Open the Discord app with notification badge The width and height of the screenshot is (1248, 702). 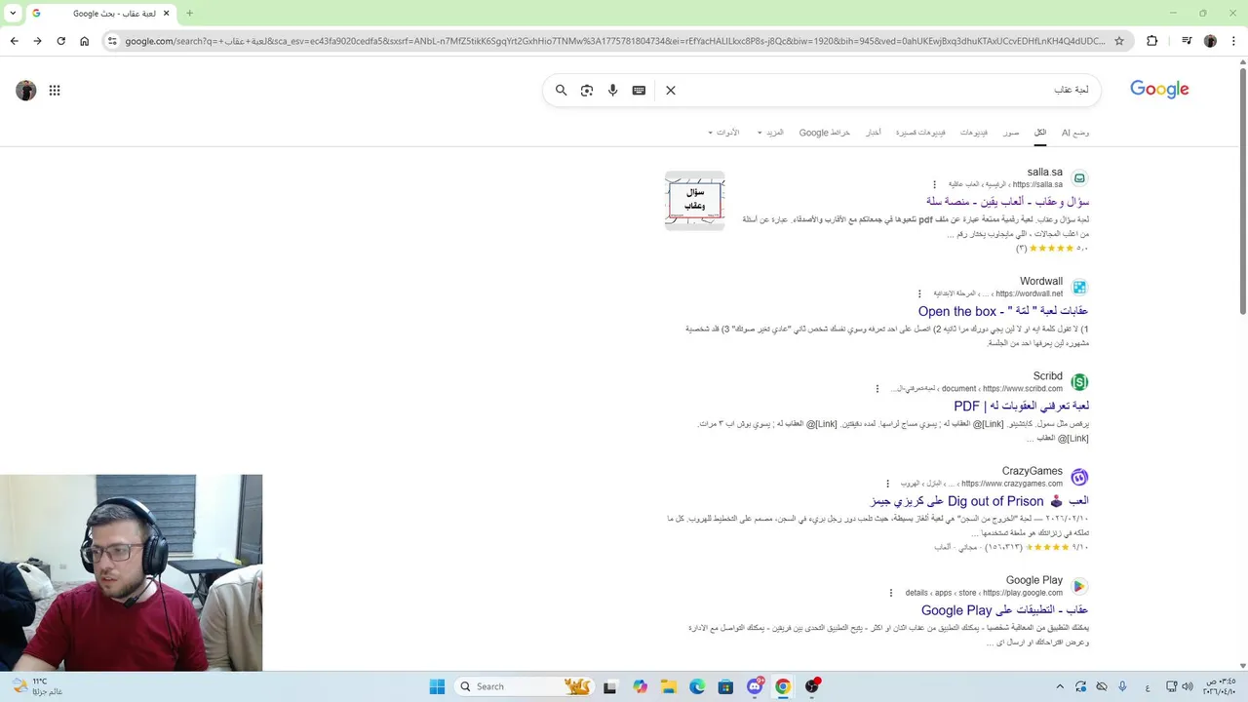click(755, 686)
